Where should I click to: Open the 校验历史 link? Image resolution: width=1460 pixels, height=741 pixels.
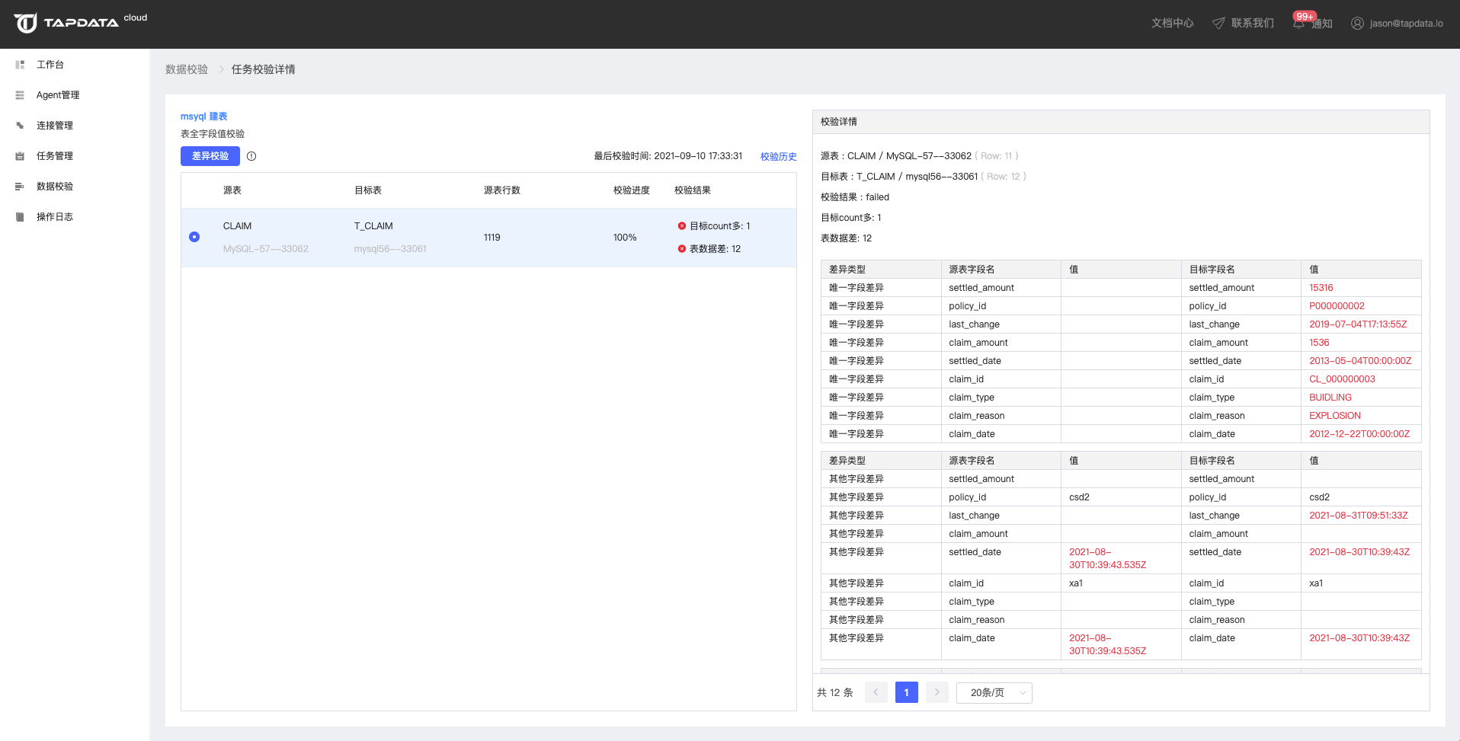click(778, 157)
